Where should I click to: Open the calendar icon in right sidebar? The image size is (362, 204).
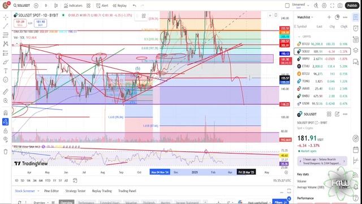pos(356,150)
